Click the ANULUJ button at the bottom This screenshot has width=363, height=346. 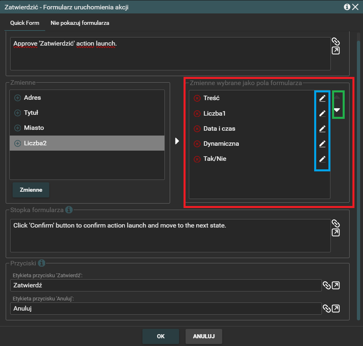pyautogui.click(x=204, y=337)
